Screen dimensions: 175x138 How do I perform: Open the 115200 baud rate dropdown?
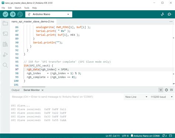162,97
